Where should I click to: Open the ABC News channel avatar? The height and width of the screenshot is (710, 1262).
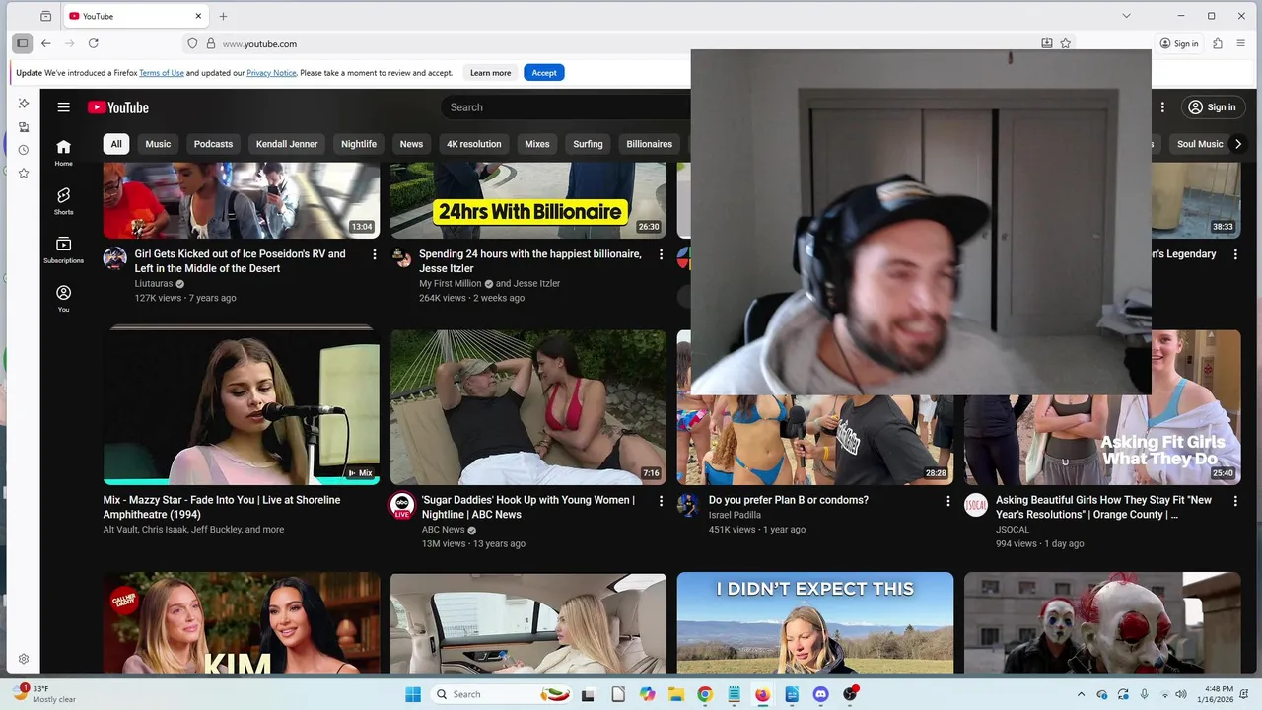[x=402, y=506]
